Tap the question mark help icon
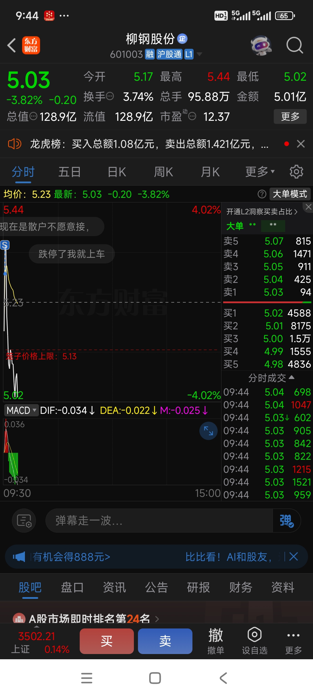Image resolution: width=313 pixels, height=697 pixels. 262,194
